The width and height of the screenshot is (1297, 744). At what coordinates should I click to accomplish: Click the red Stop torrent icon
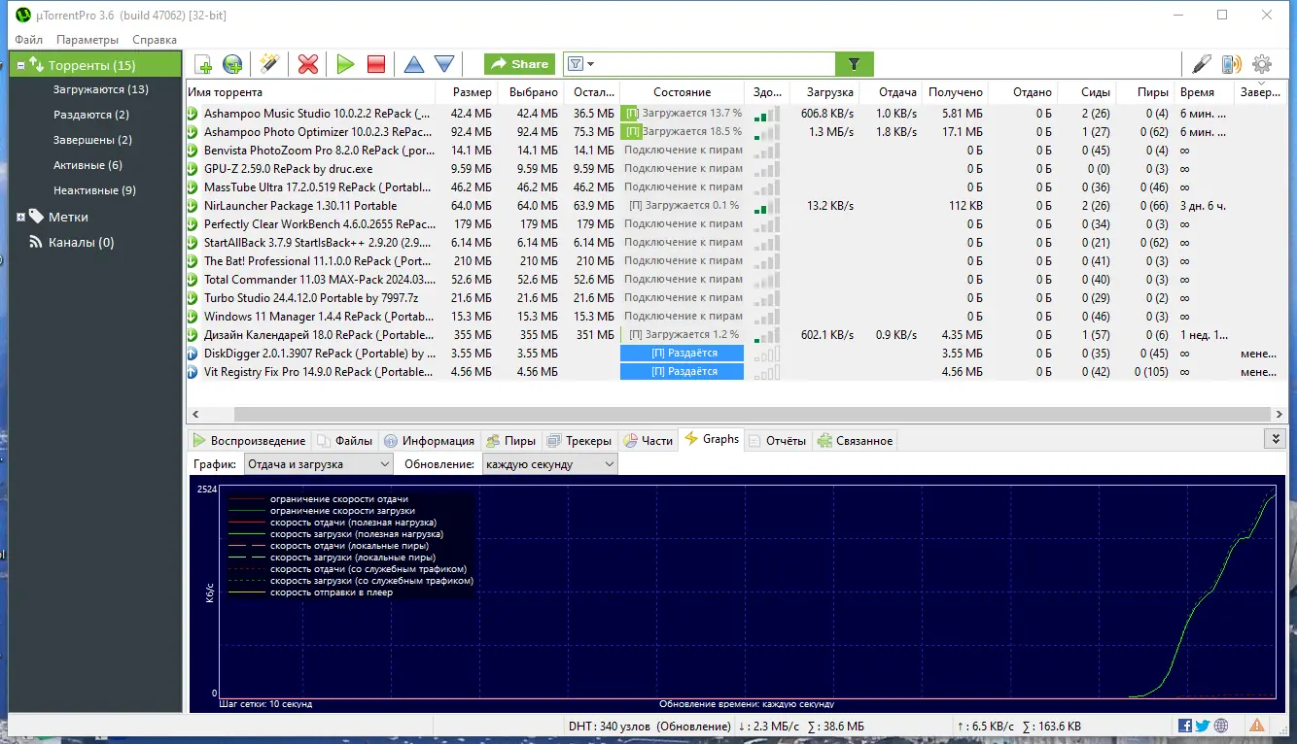(376, 64)
